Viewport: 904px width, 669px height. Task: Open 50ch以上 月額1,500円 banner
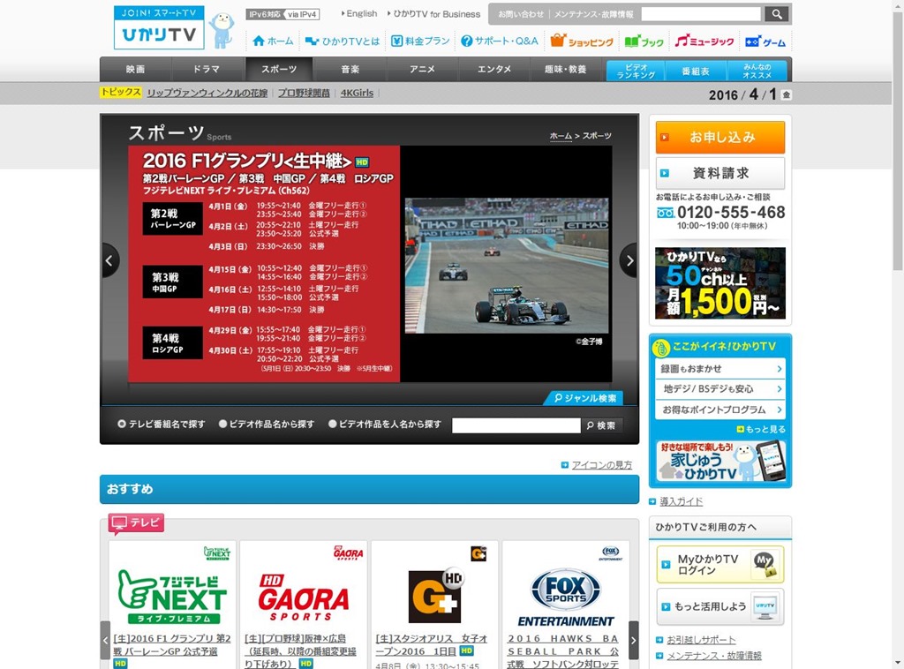(720, 283)
